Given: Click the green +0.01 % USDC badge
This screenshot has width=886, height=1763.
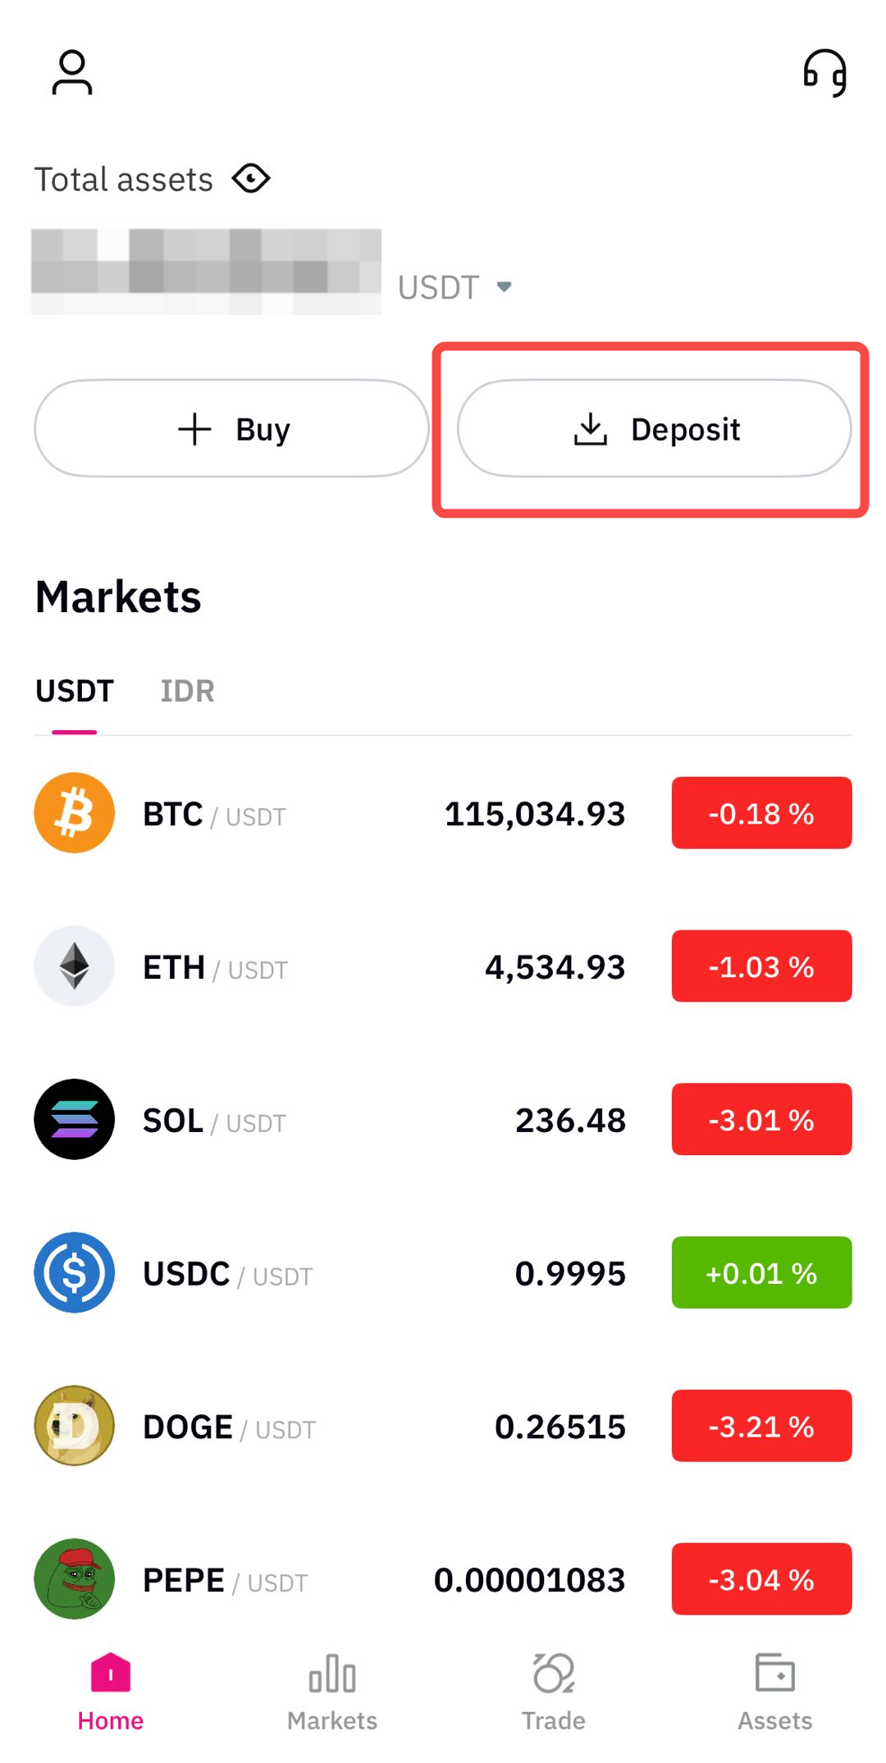Looking at the screenshot, I should 761,1272.
